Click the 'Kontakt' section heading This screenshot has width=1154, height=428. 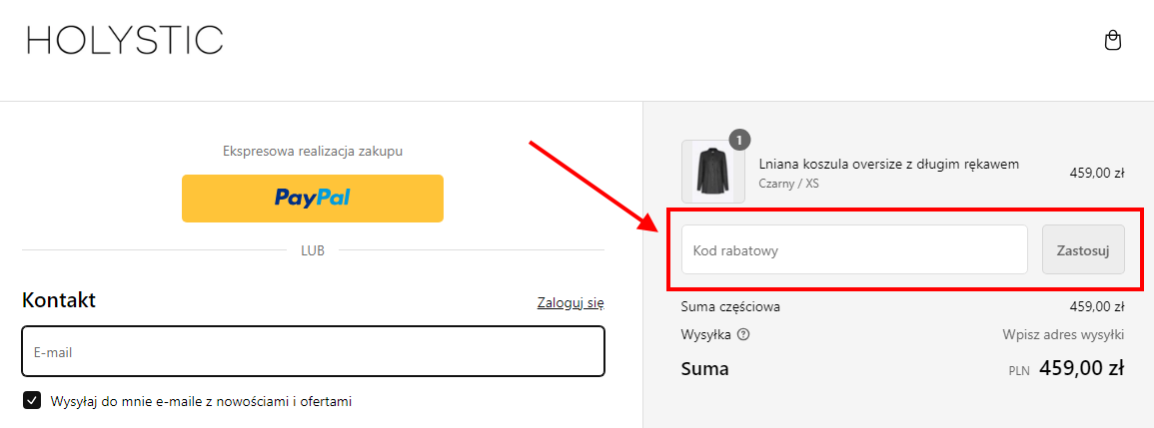click(x=59, y=300)
